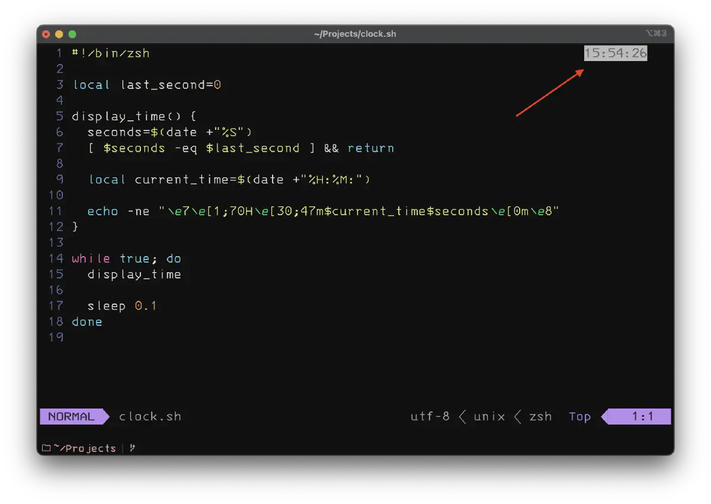Click the folder icon before ~/Projects
711x504 pixels.
tap(46, 448)
